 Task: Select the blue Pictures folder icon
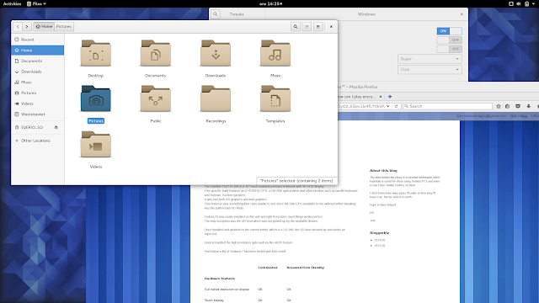[95, 99]
